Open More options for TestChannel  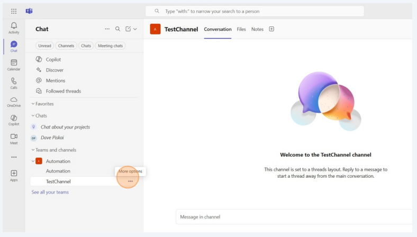(130, 181)
